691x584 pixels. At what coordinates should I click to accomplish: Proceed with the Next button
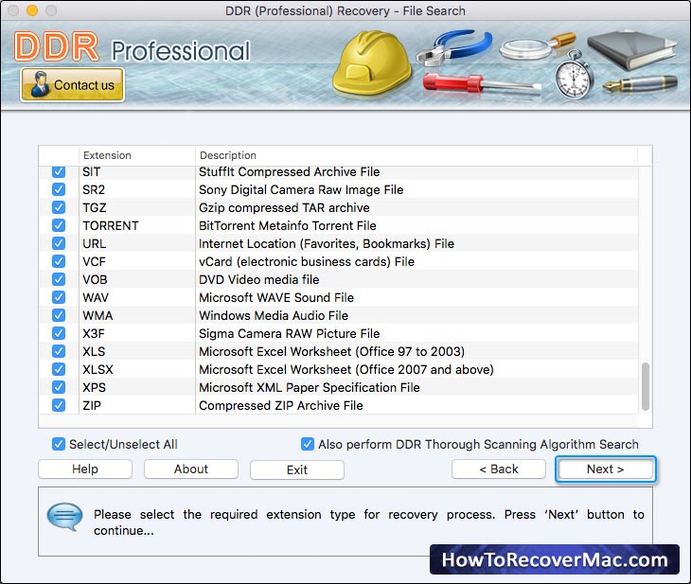[606, 469]
